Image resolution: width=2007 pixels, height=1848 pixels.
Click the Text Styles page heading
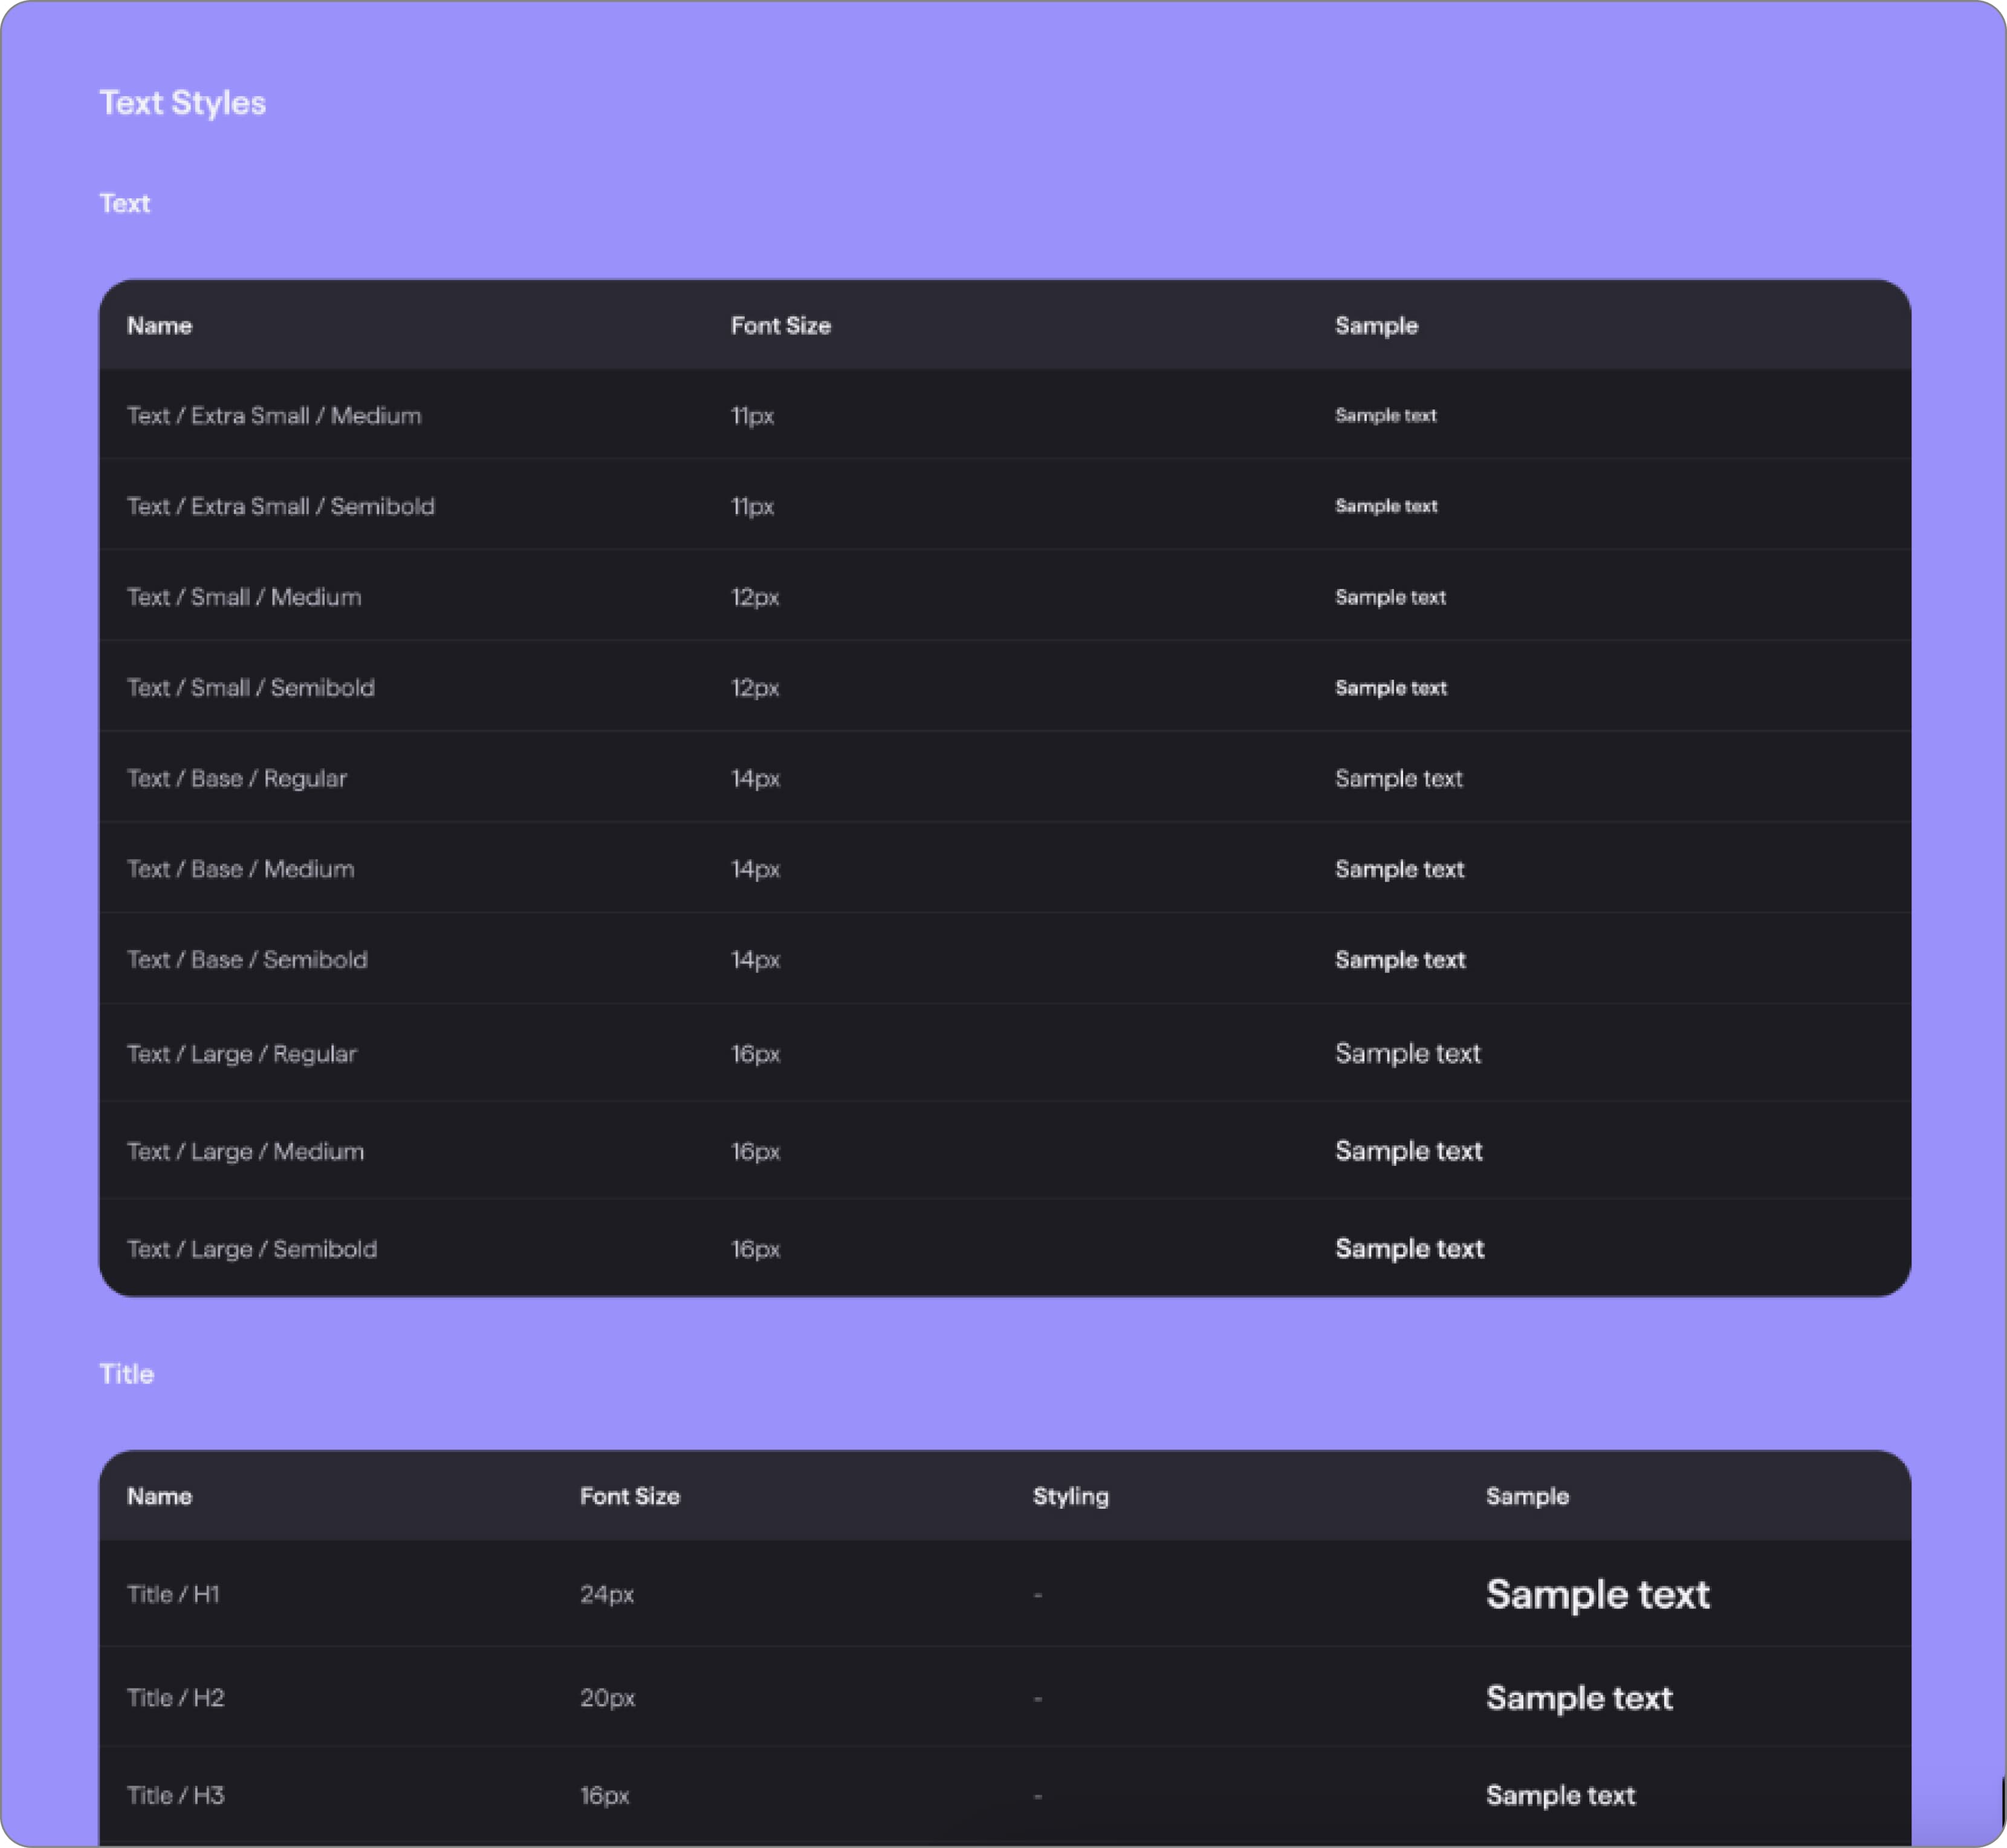click(x=183, y=103)
